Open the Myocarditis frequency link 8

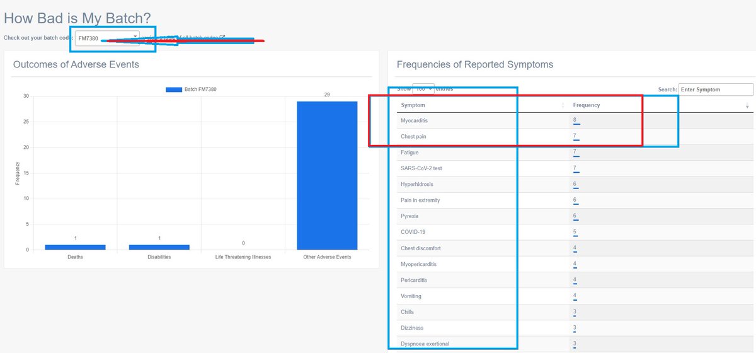point(575,120)
